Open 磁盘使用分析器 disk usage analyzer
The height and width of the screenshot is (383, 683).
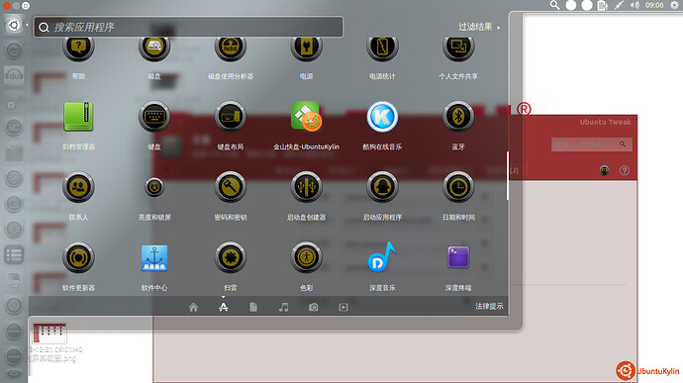[230, 48]
